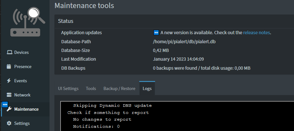Open Settings via the gear icon
Screen dimensions: 294x131
pyautogui.click(x=9, y=123)
